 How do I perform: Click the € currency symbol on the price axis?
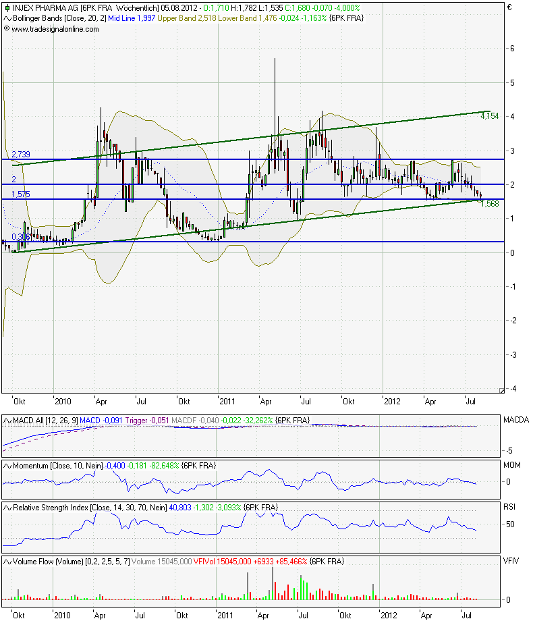pos(509,7)
